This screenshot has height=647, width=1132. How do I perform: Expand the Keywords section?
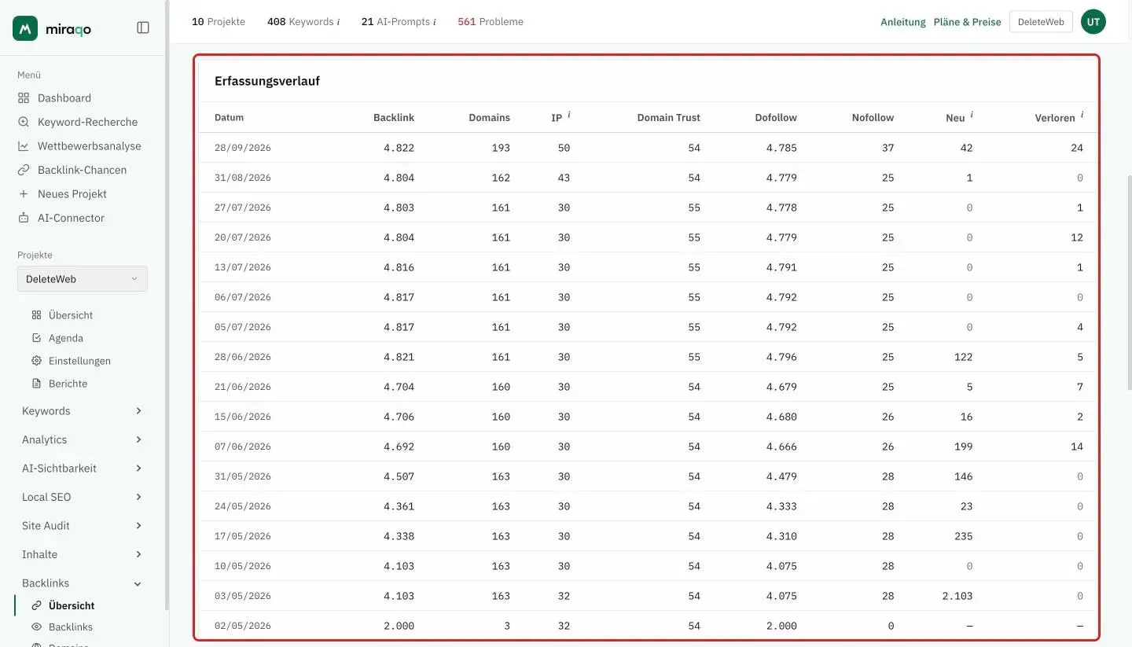point(82,411)
